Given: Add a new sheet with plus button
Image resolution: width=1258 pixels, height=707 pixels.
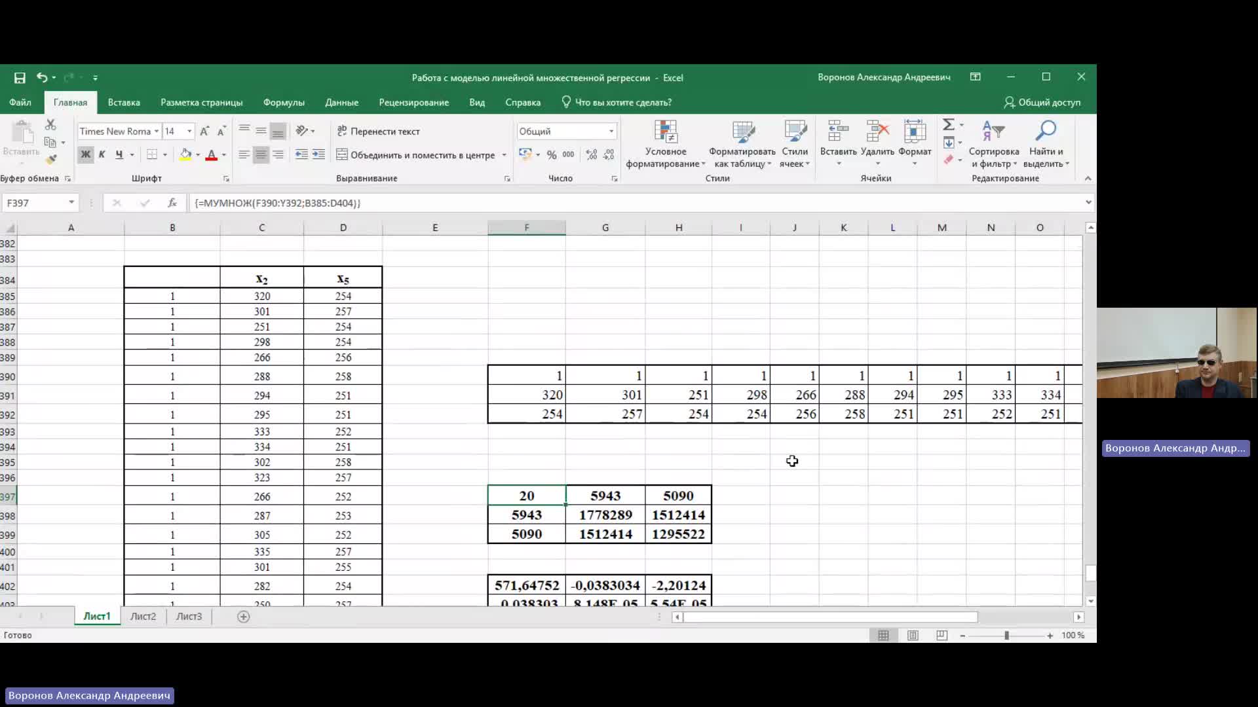Looking at the screenshot, I should point(243,617).
